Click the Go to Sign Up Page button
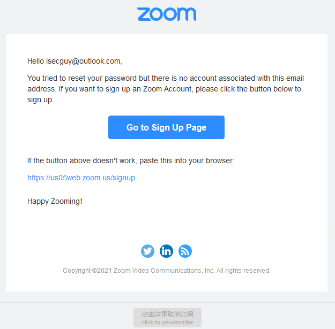Screen dimensions: 335x329 pos(166,127)
